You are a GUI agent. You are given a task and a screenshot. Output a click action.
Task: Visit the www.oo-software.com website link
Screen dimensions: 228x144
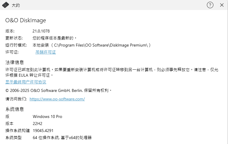57,99
